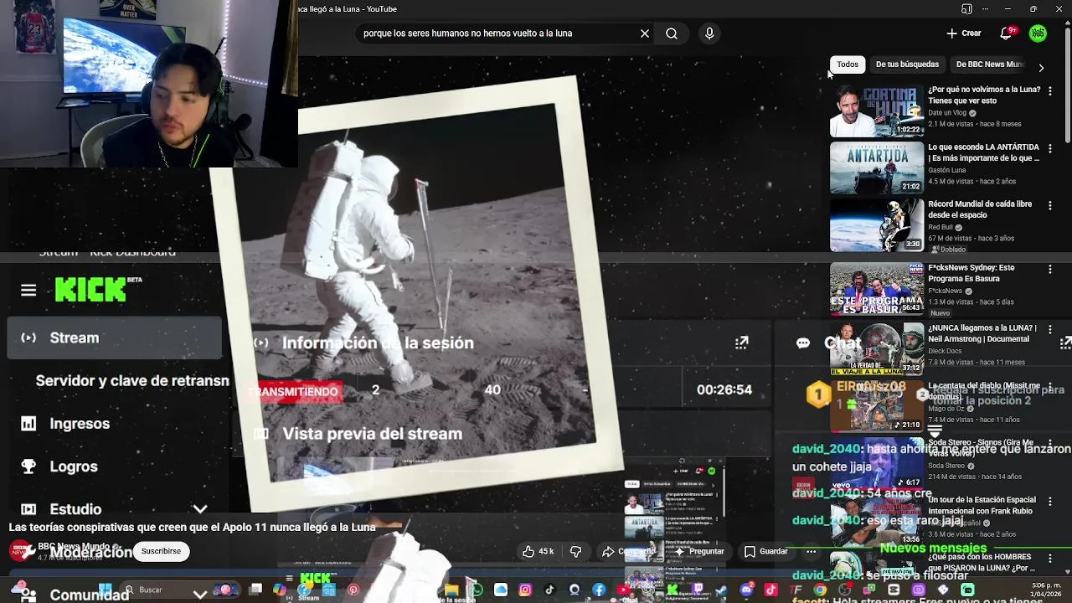The height and width of the screenshot is (603, 1072).
Task: Open the Cortina de Humo video thumbnail
Action: tap(876, 110)
